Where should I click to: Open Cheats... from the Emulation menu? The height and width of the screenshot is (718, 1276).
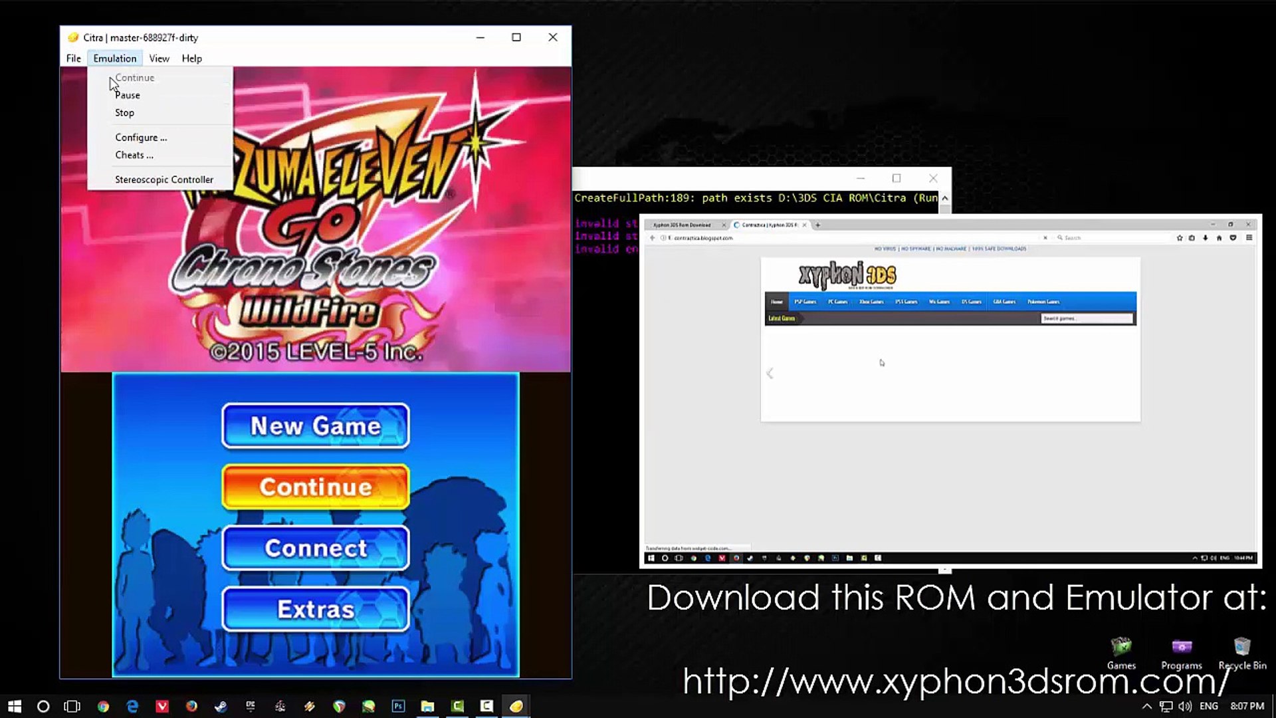(x=134, y=155)
